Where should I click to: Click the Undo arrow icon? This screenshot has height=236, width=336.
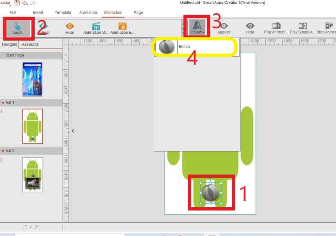pos(25,3)
